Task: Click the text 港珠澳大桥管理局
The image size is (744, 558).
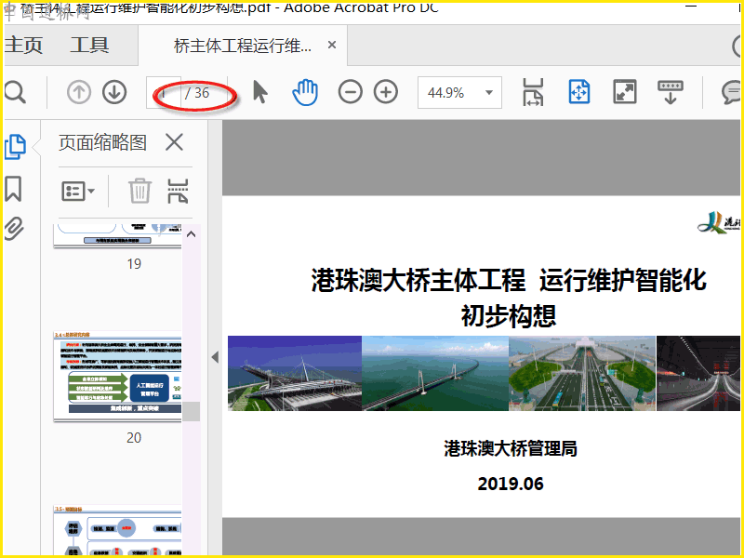Action: 511,448
